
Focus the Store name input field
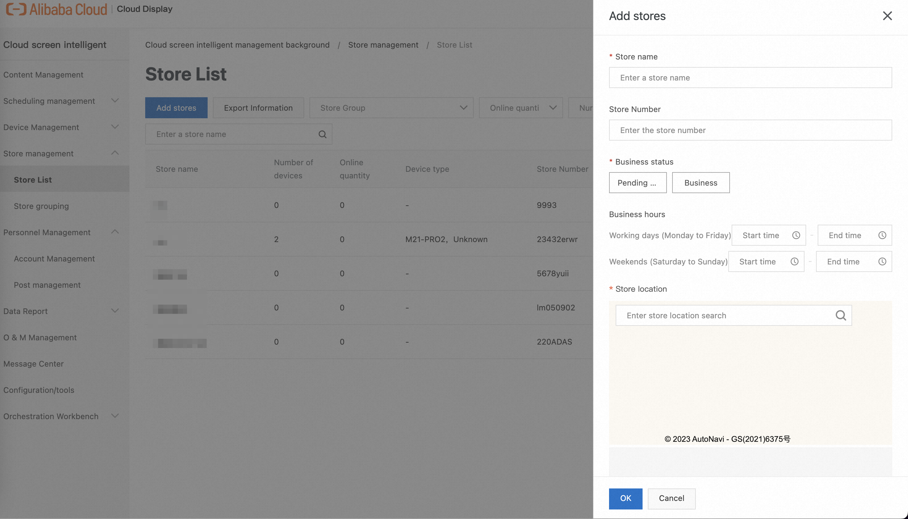750,77
